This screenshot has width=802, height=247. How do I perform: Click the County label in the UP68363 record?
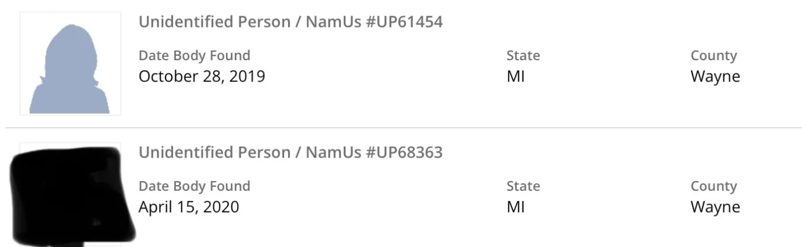click(x=713, y=186)
